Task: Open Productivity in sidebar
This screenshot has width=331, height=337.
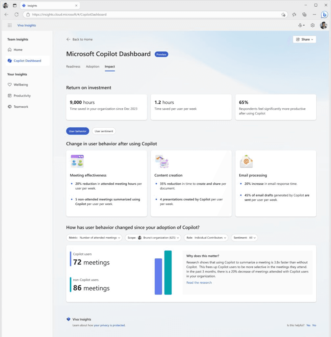Action: tap(22, 96)
